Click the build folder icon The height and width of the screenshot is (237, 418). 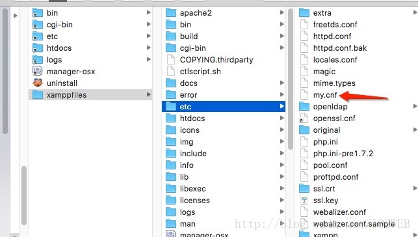(x=171, y=36)
